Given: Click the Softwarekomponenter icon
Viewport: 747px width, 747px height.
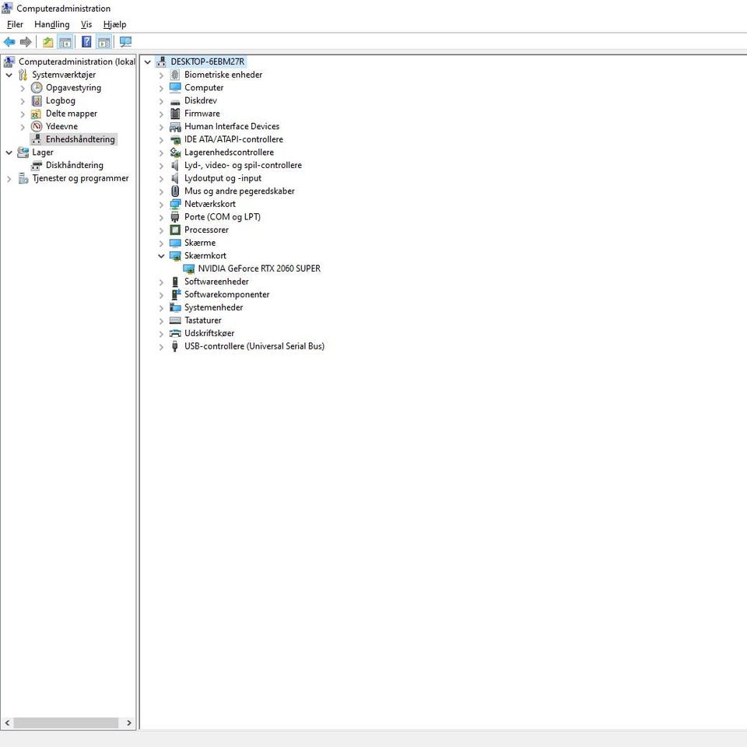Looking at the screenshot, I should tap(175, 294).
